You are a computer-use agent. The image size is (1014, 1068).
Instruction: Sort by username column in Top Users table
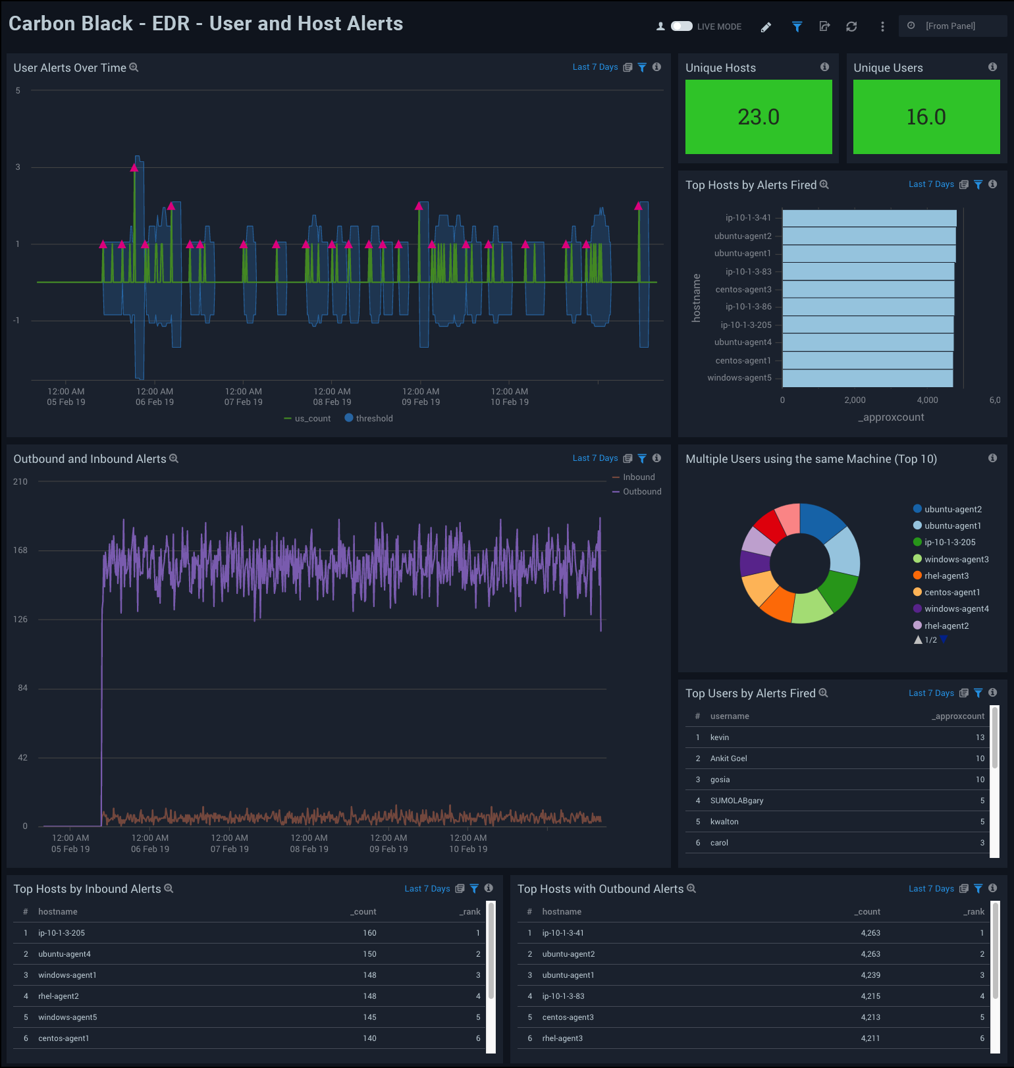(x=729, y=716)
